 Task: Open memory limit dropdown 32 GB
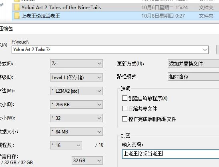pos(87,161)
